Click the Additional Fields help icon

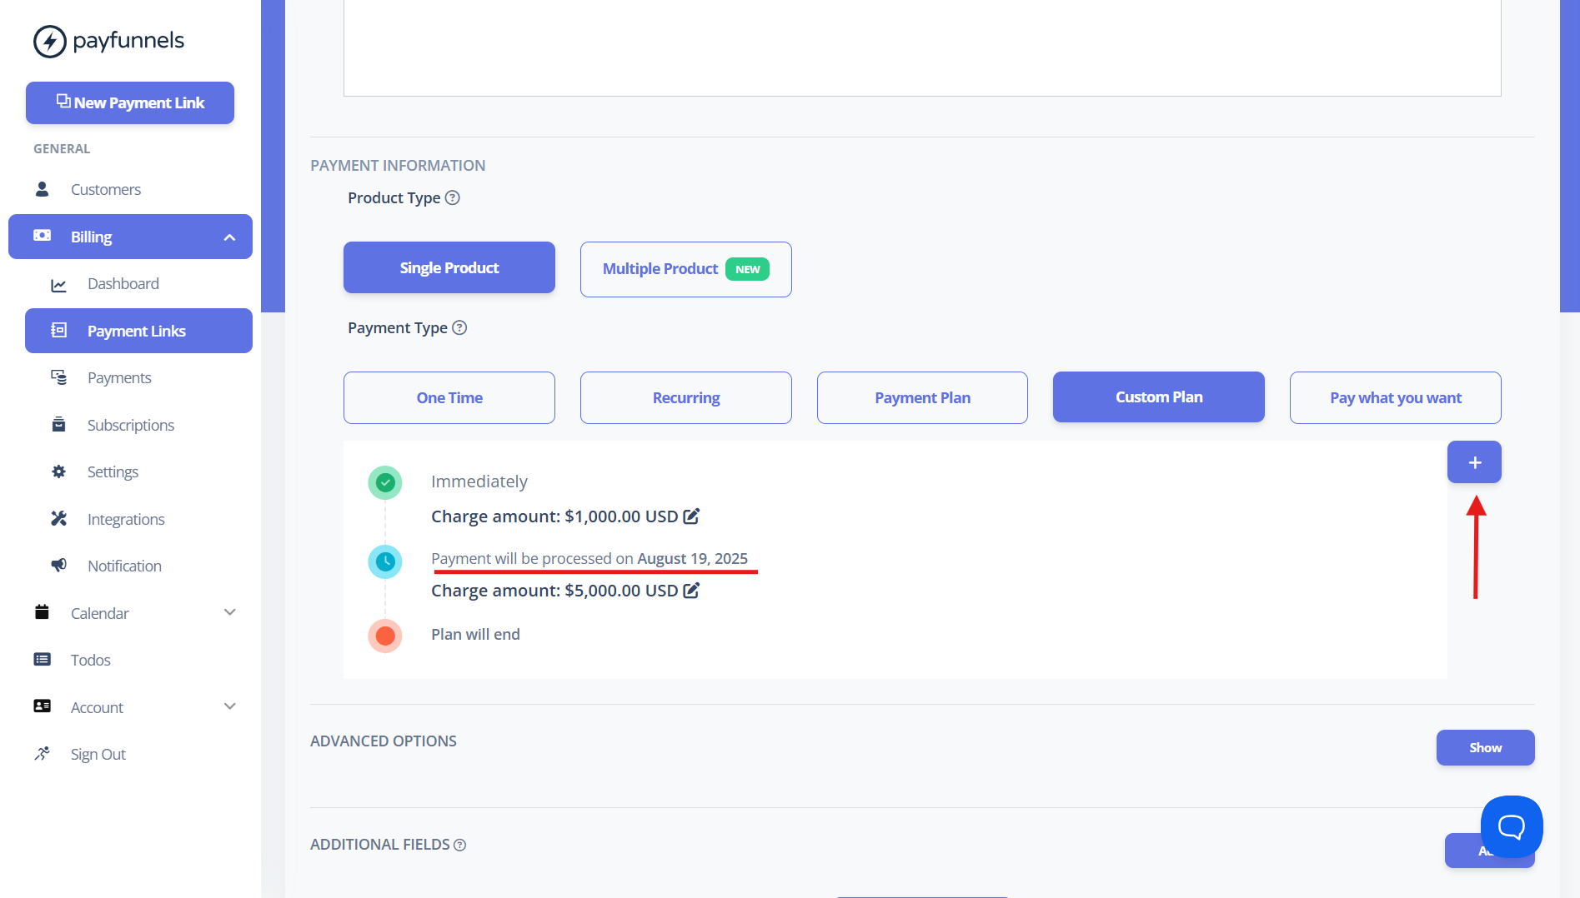(x=459, y=845)
